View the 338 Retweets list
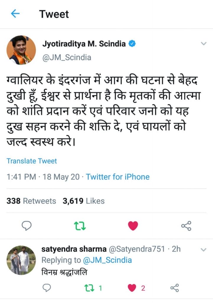The image size is (213, 303). click(31, 201)
